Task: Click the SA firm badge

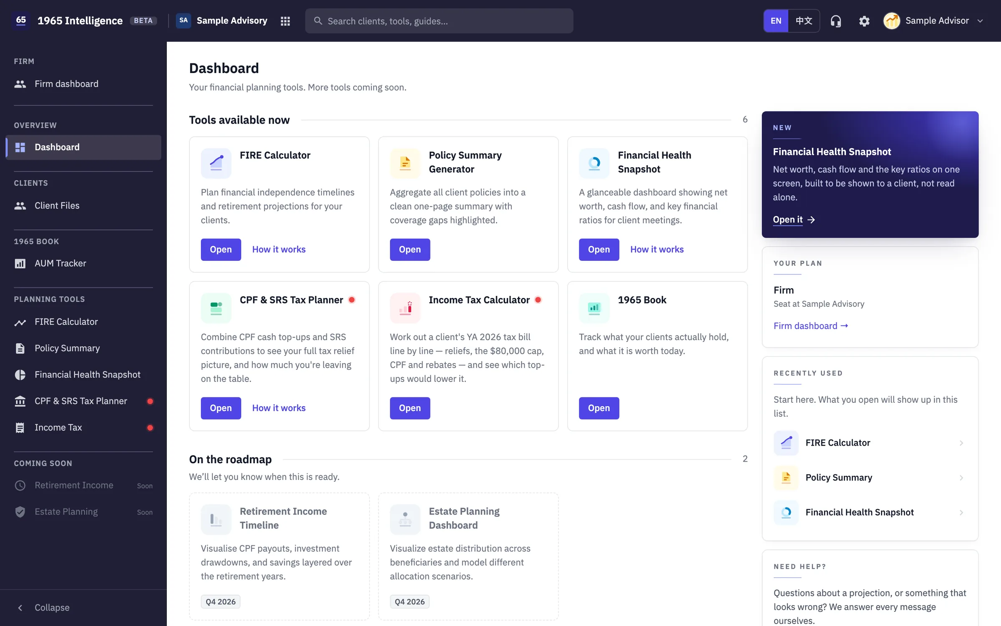Action: pyautogui.click(x=183, y=20)
